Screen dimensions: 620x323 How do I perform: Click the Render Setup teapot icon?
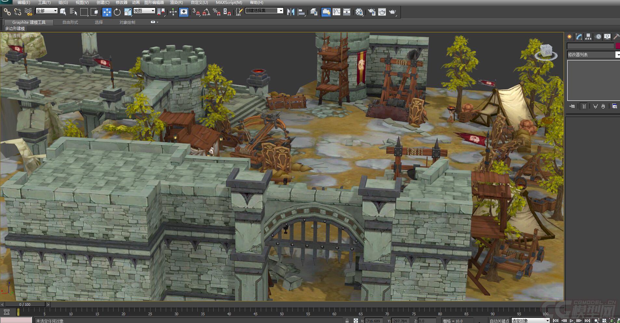click(372, 12)
